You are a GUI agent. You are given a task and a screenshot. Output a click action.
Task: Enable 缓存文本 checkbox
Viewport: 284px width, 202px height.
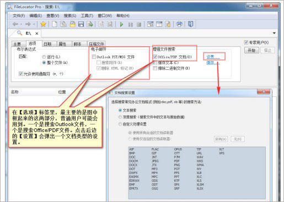pos(155,63)
